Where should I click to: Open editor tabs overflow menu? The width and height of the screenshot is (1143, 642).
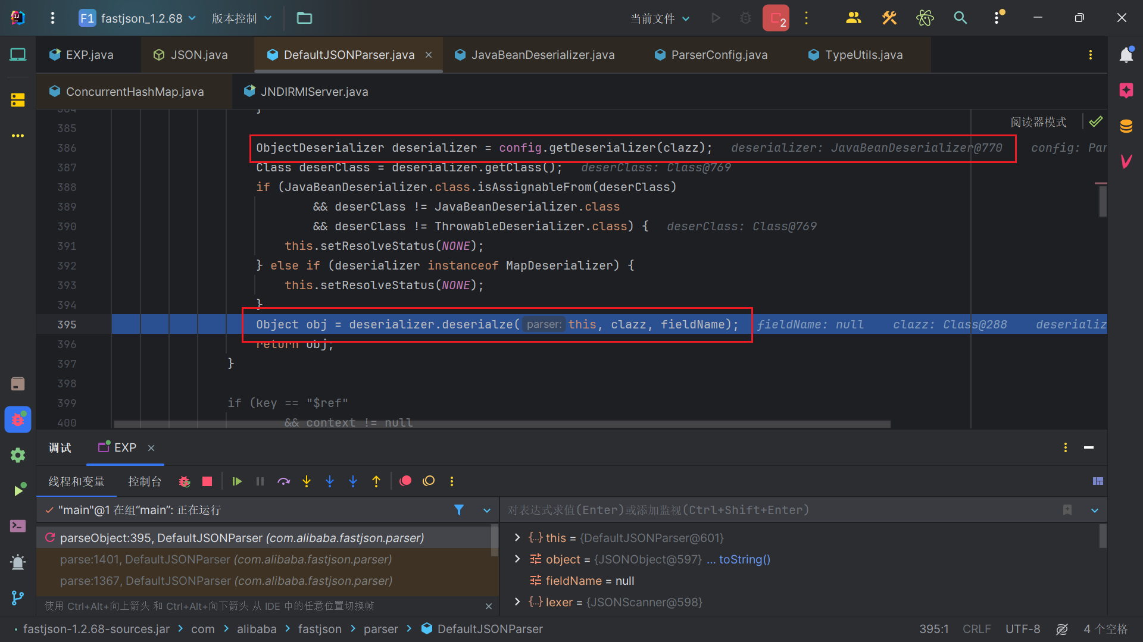(x=1091, y=55)
